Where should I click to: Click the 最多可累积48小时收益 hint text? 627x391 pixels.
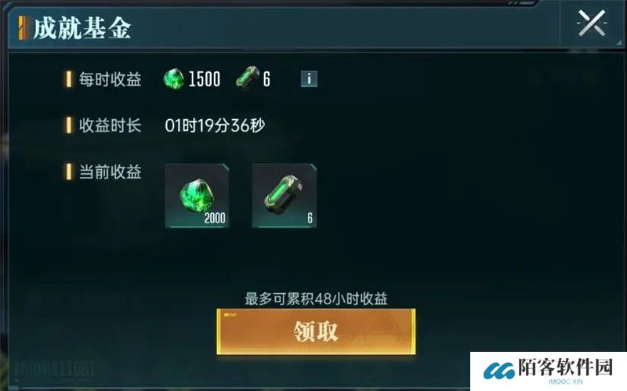point(316,299)
